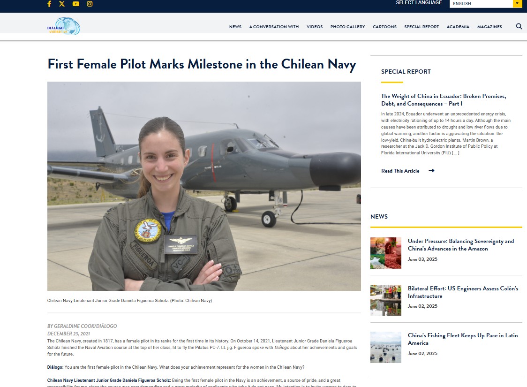The width and height of the screenshot is (527, 387).
Task: Open the English language selector box
Action: pyautogui.click(x=486, y=3)
